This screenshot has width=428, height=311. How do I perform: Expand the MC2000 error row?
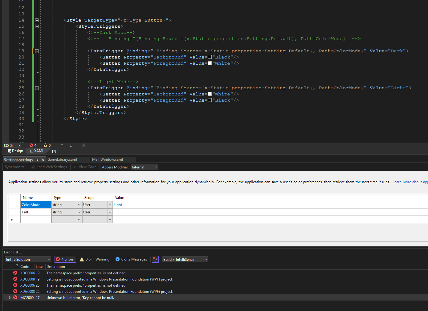pyautogui.click(x=10, y=298)
